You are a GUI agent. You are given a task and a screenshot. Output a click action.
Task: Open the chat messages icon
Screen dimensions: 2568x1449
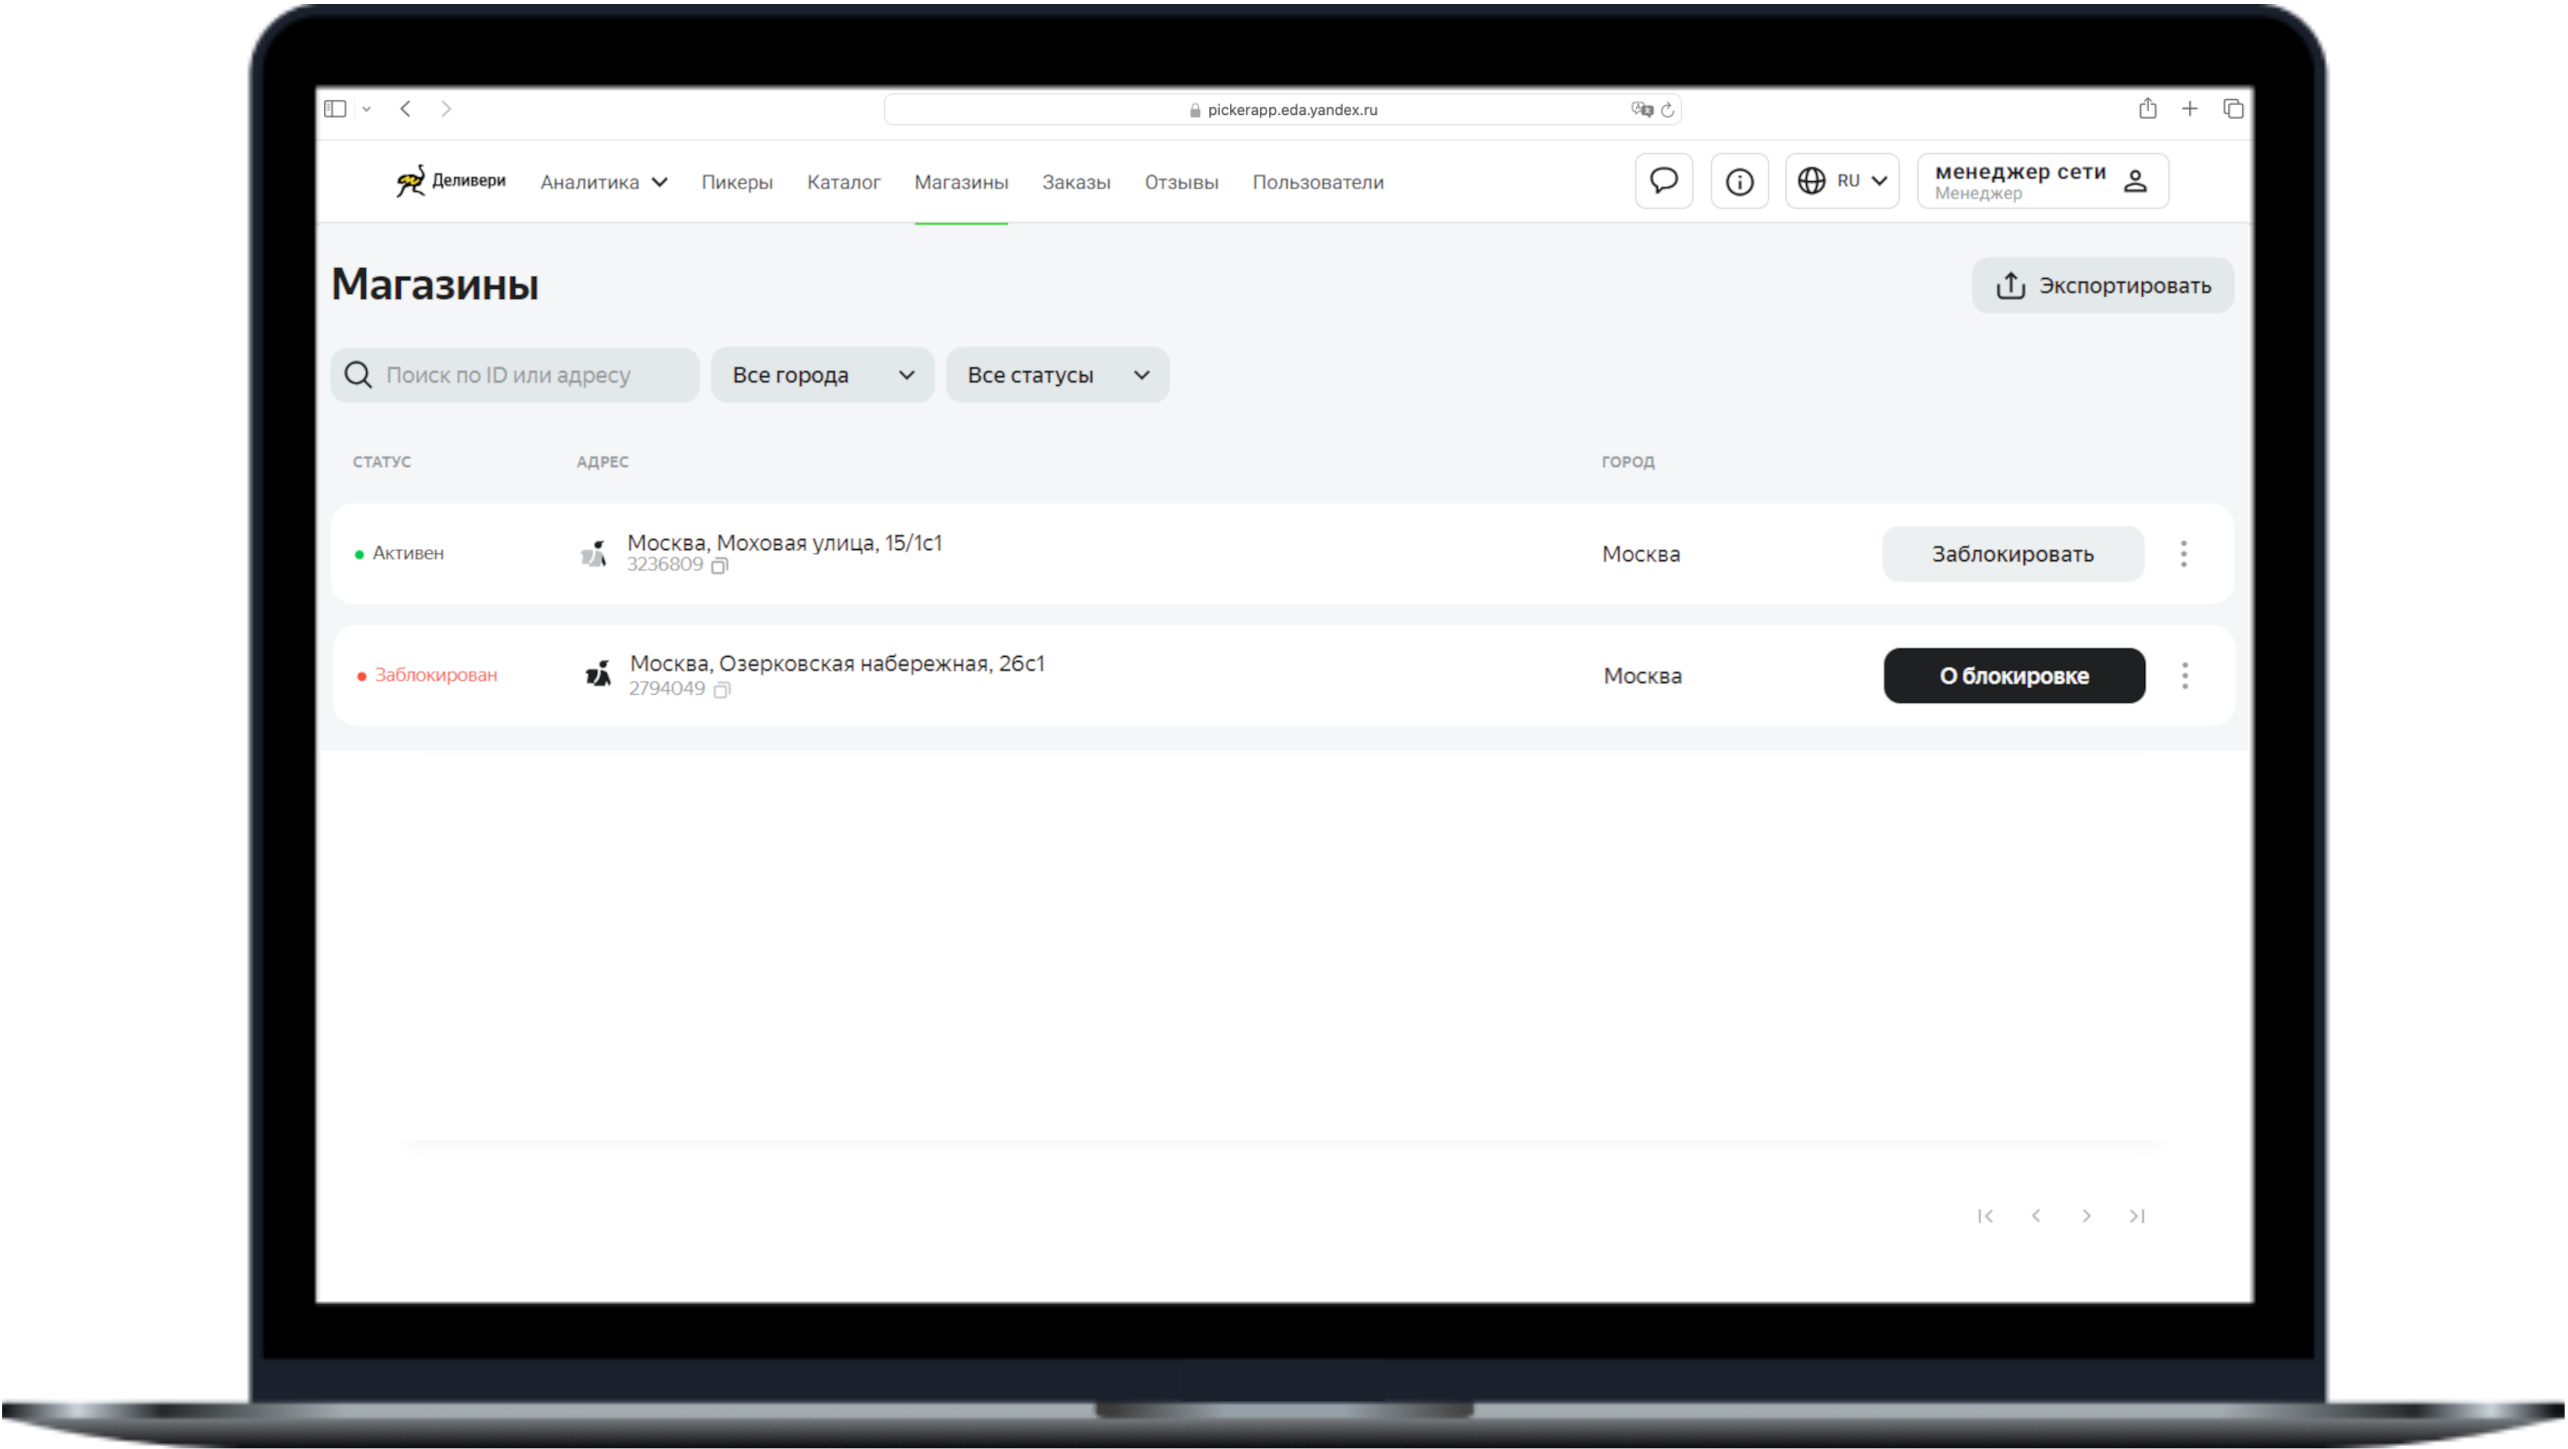(x=1663, y=181)
